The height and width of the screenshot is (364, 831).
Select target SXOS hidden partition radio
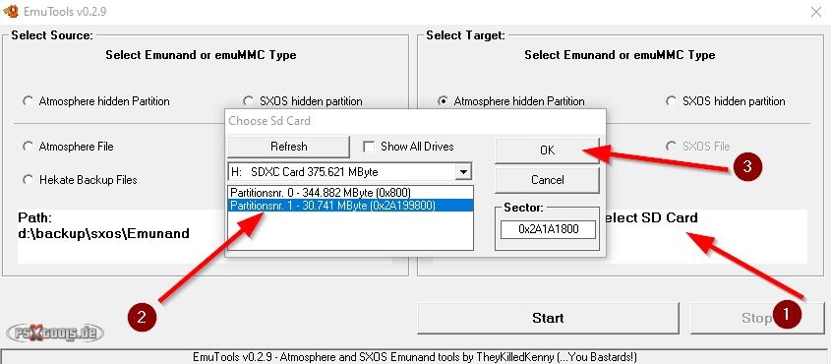672,101
